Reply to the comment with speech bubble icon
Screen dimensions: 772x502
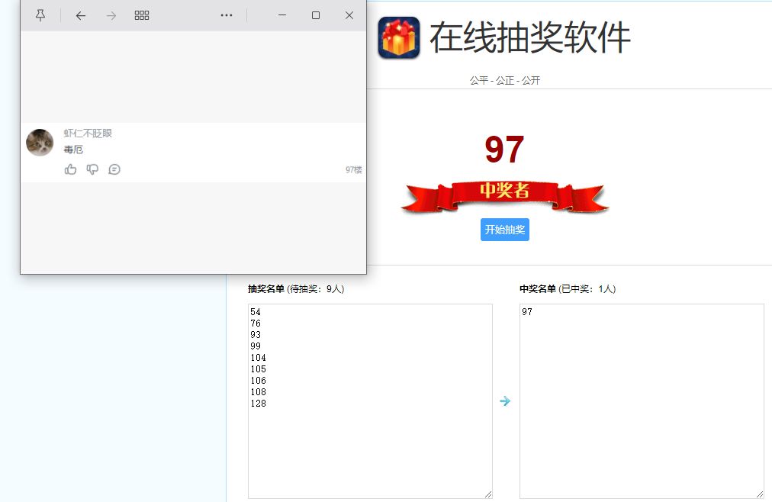click(x=114, y=169)
